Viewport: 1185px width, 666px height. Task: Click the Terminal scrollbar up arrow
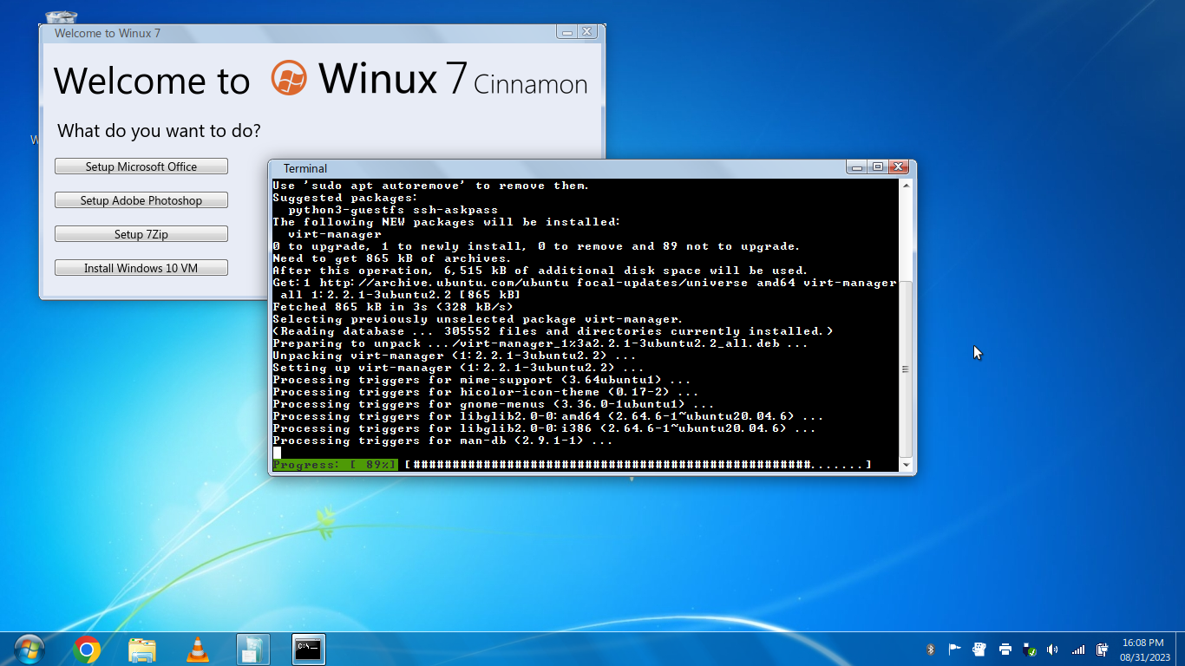pos(907,185)
